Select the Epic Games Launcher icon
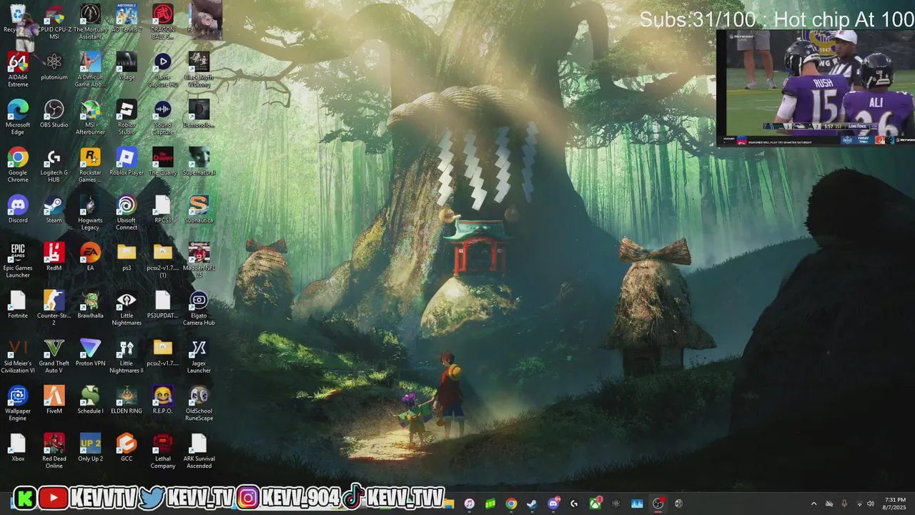The height and width of the screenshot is (515, 915). point(18,261)
